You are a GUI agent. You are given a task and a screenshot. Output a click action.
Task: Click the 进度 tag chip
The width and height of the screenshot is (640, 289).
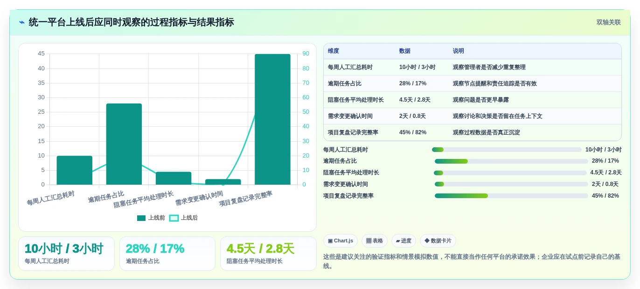pos(403,241)
